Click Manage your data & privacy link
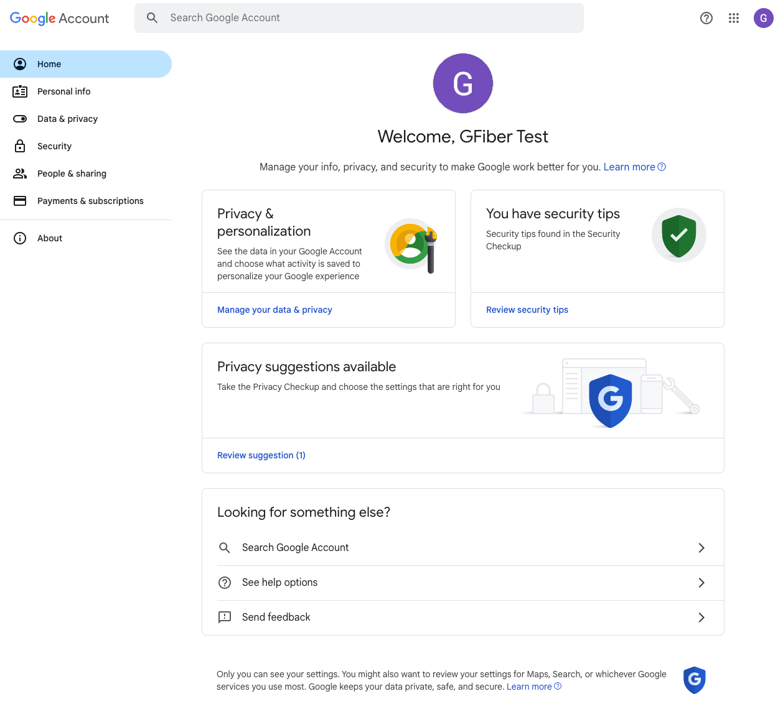Image resolution: width=783 pixels, height=717 pixels. pyautogui.click(x=274, y=310)
